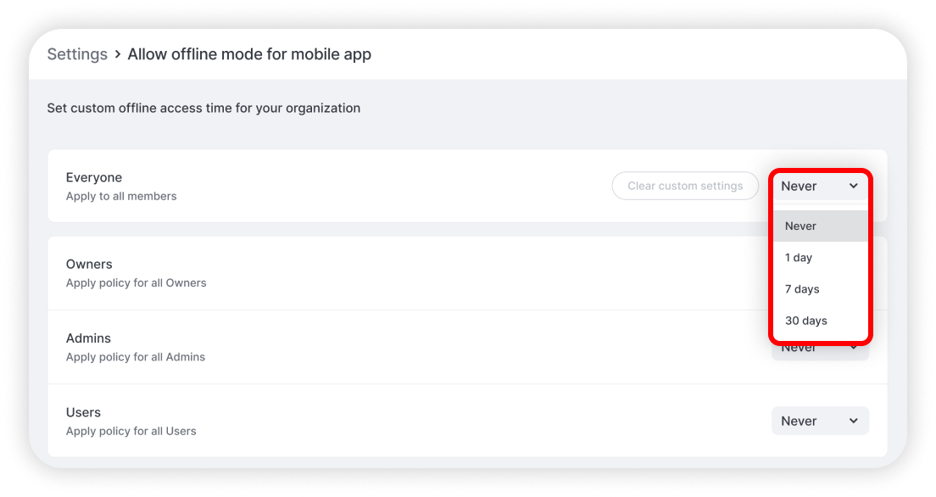Click the Clear custom settings button

(685, 186)
